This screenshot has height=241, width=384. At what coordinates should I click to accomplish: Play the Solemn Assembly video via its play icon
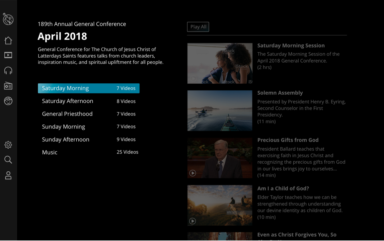tap(193, 126)
